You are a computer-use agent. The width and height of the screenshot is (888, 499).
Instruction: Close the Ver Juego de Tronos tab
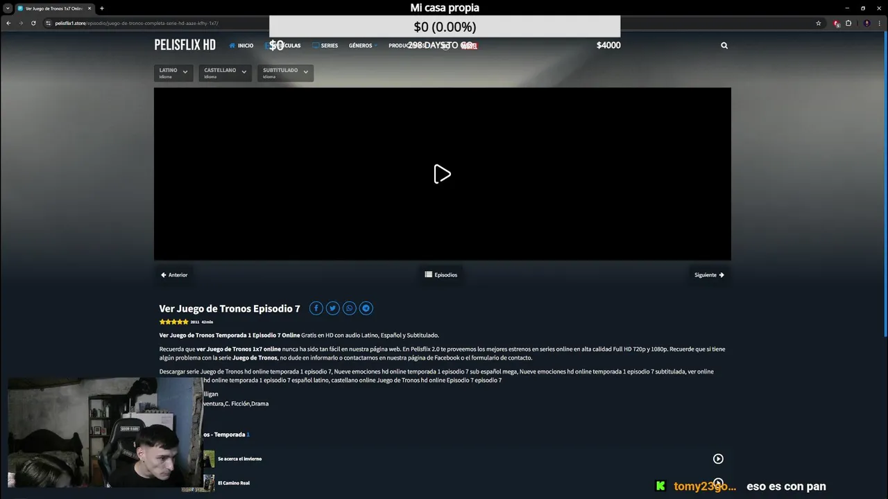tap(89, 8)
